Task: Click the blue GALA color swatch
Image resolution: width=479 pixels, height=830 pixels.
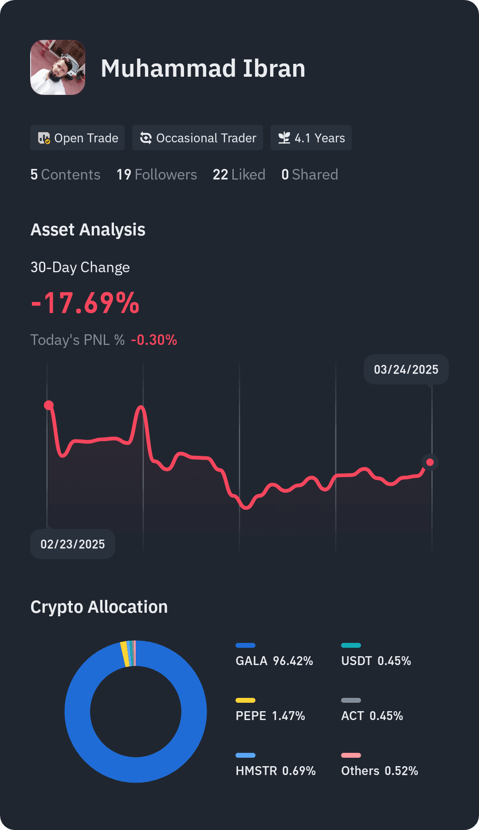Action: click(245, 645)
